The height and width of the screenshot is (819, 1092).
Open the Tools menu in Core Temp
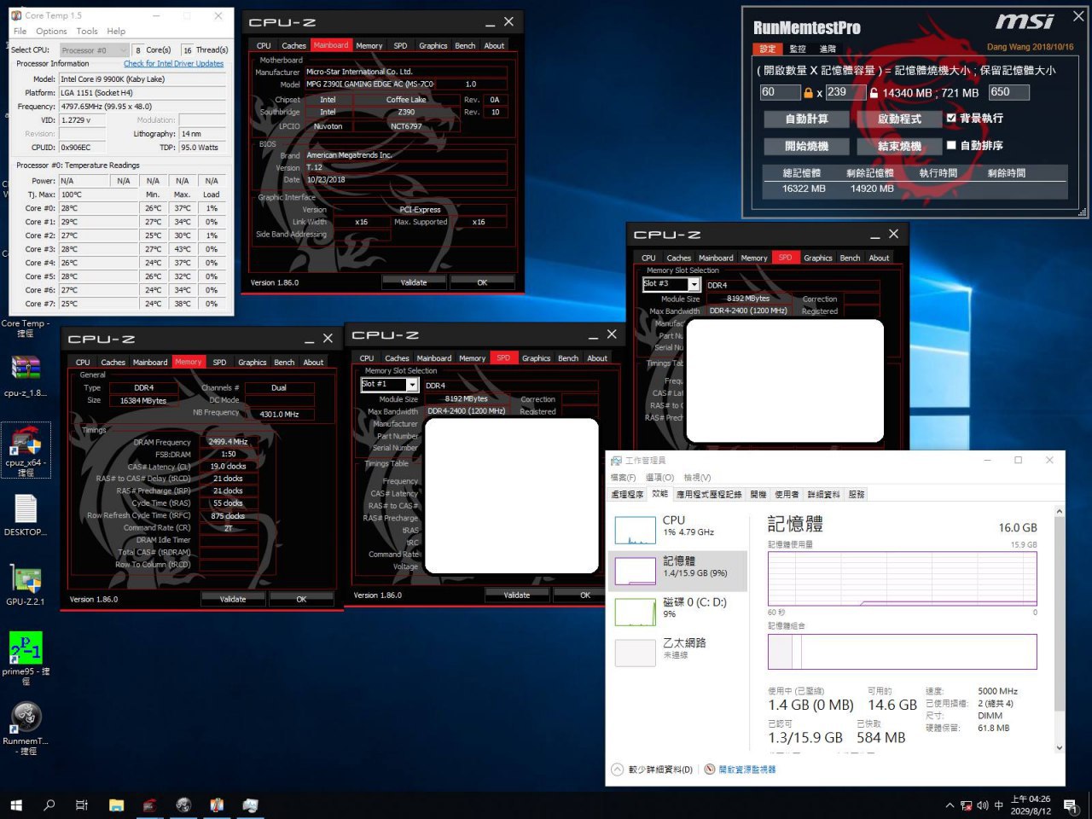(87, 31)
